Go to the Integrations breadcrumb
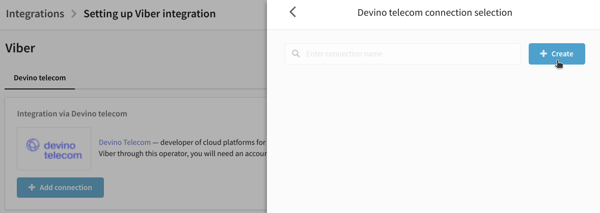Viewport: 600px width, 213px height. pyautogui.click(x=35, y=14)
